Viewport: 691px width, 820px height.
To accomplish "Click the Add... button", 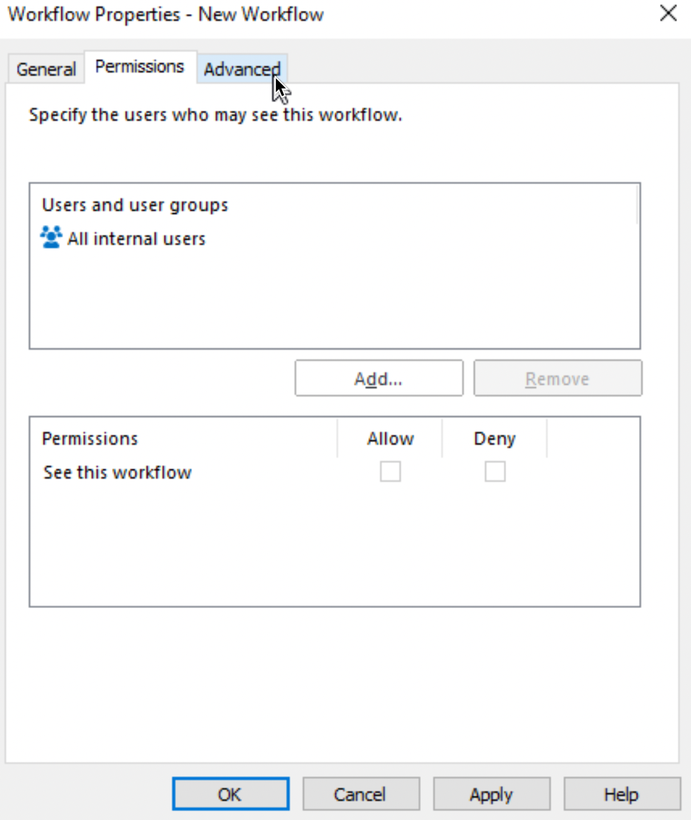I will click(379, 378).
